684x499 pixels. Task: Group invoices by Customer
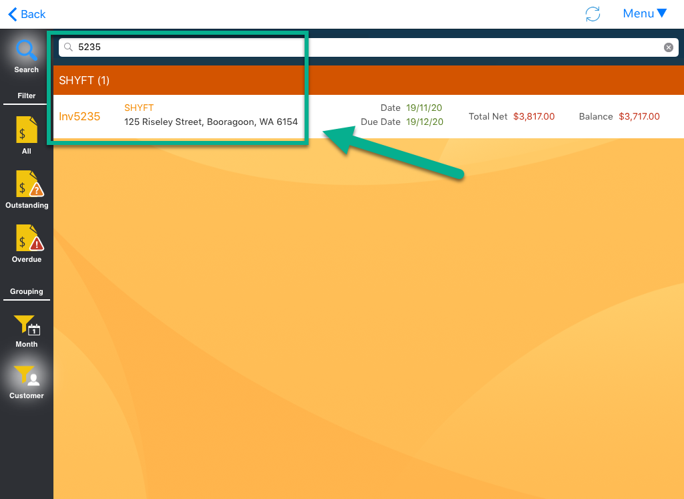(x=27, y=382)
